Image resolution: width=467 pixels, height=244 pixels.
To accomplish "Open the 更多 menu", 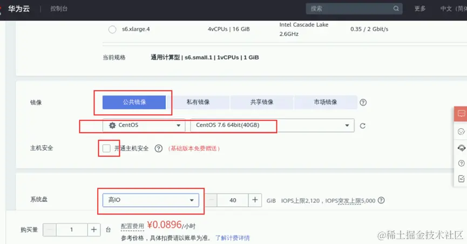I will (420, 9).
